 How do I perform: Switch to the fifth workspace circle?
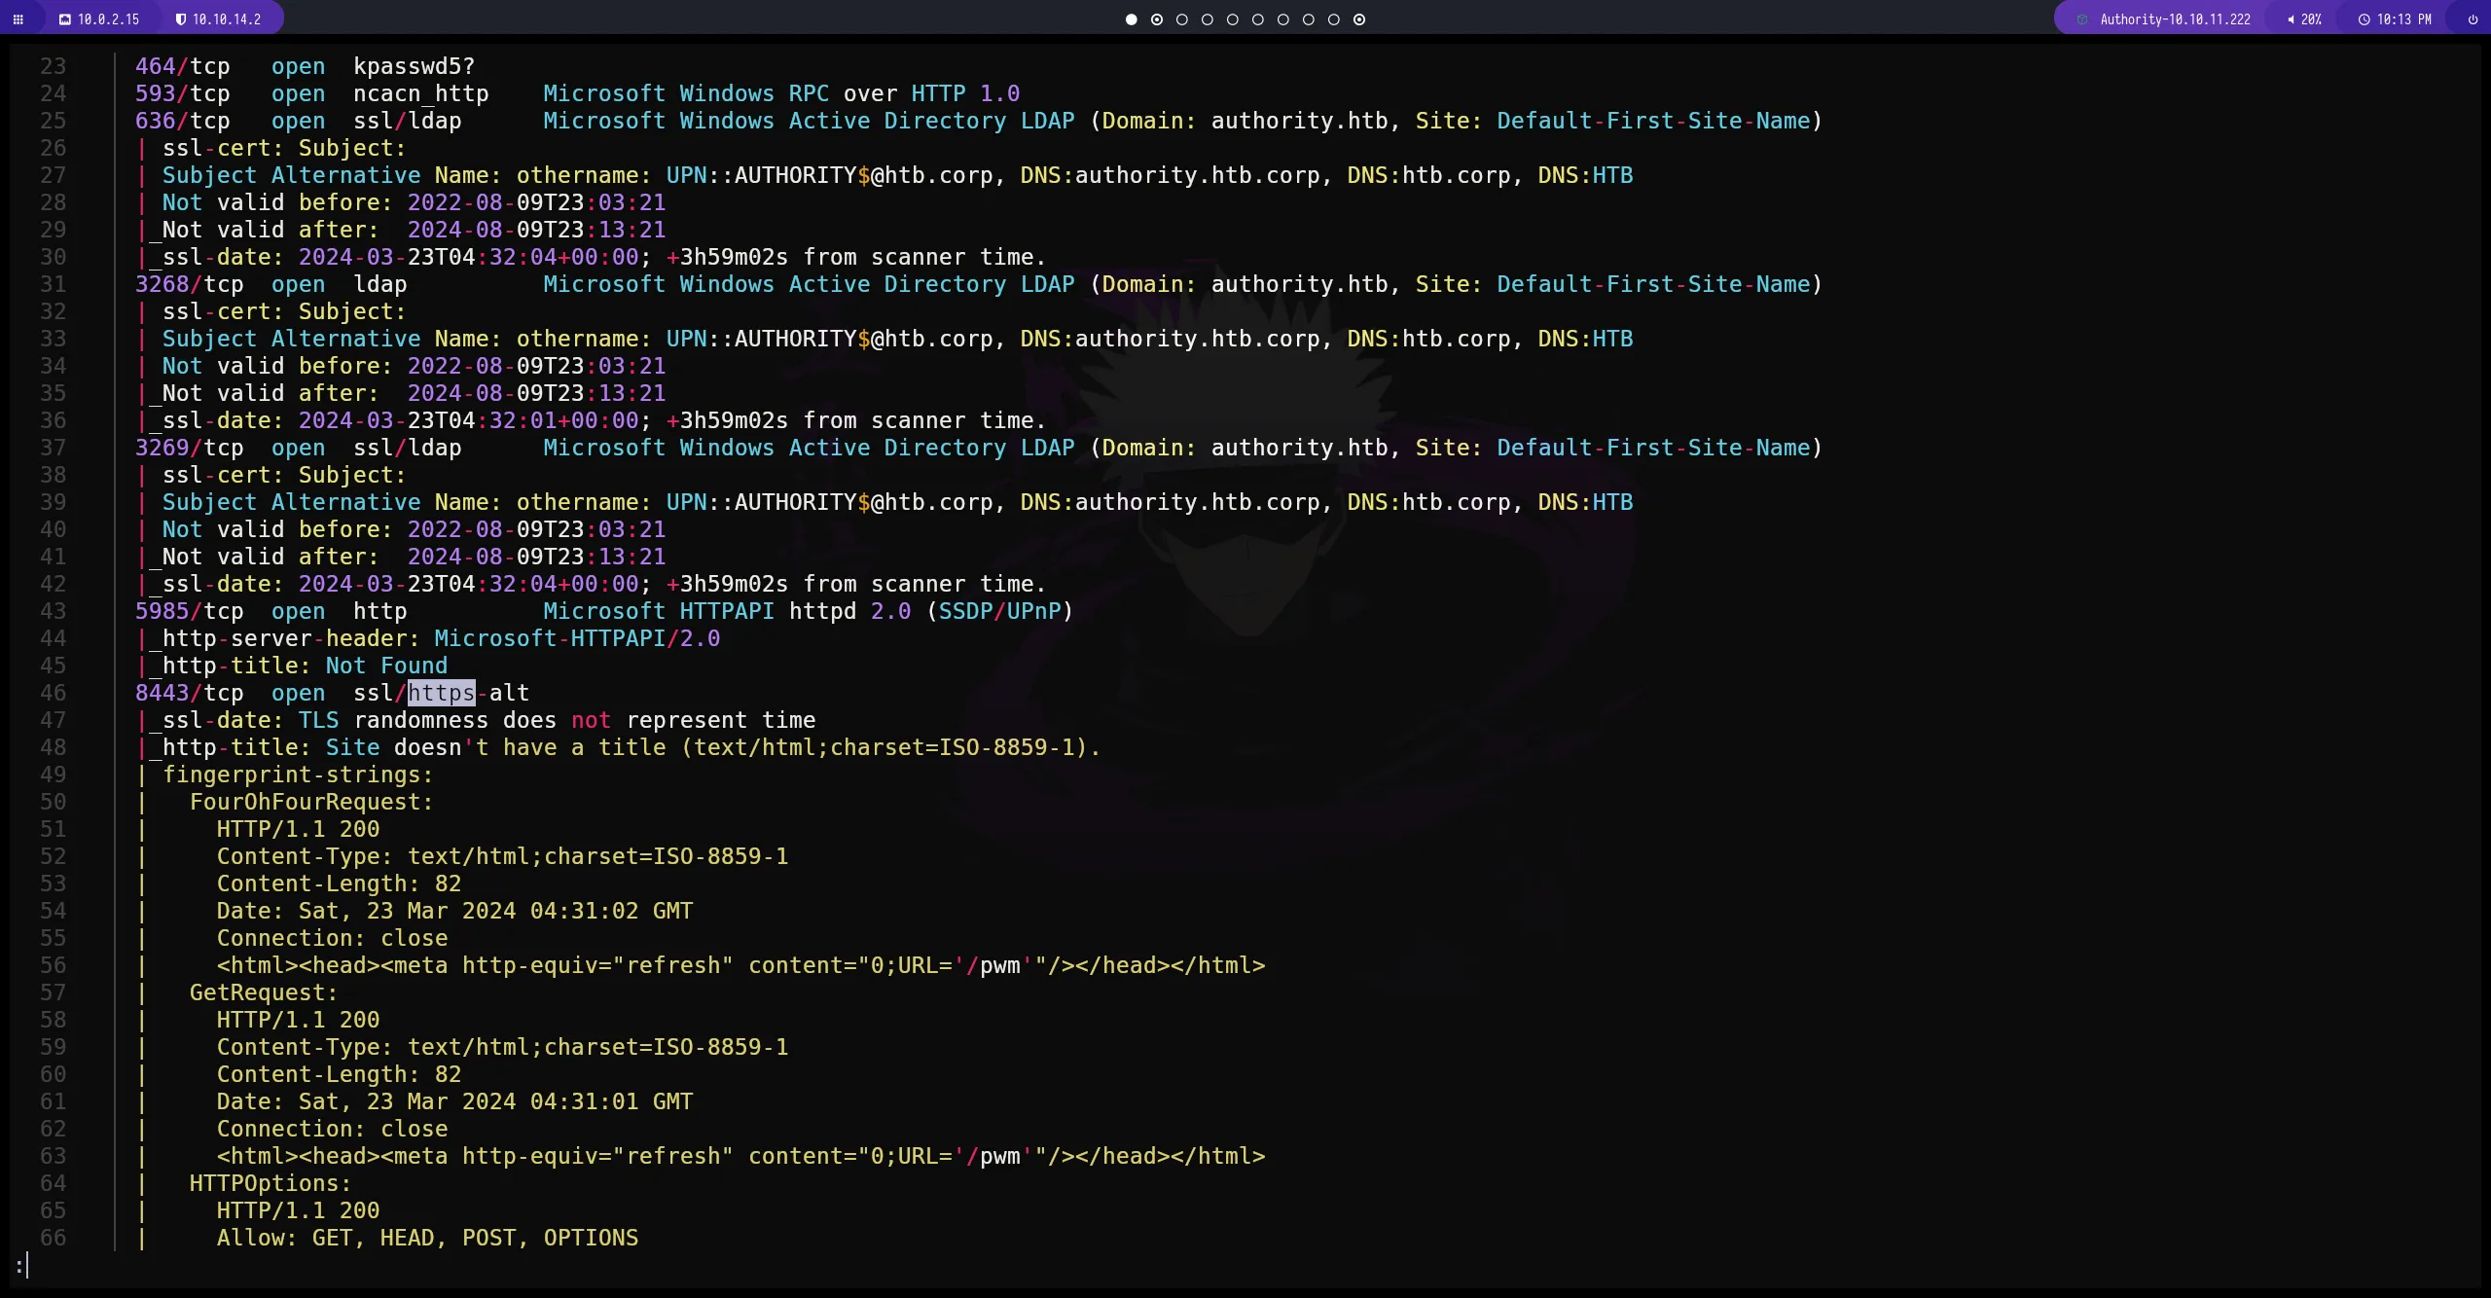tap(1233, 18)
